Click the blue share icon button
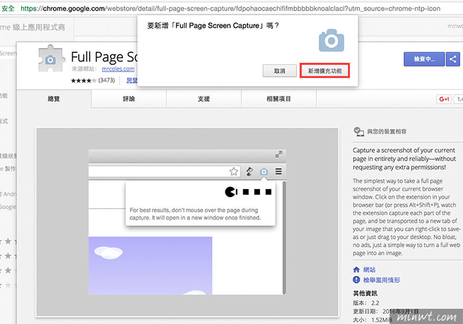 (452, 59)
